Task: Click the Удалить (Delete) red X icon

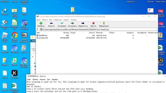Action: pos(93,23)
